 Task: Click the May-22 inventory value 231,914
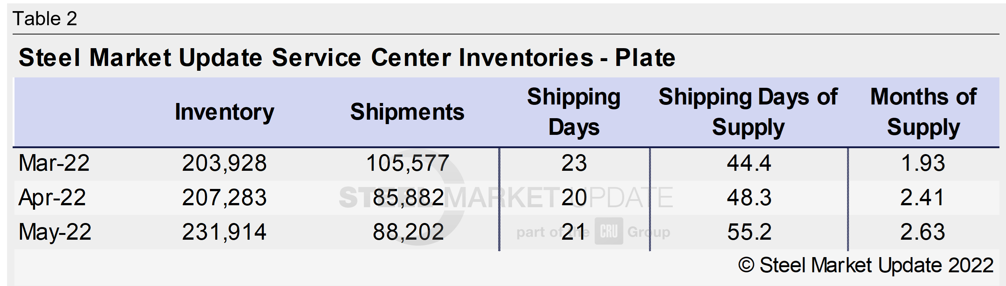(x=224, y=232)
